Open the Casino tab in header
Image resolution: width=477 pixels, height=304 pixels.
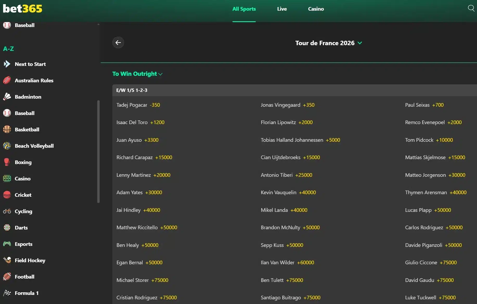(316, 9)
